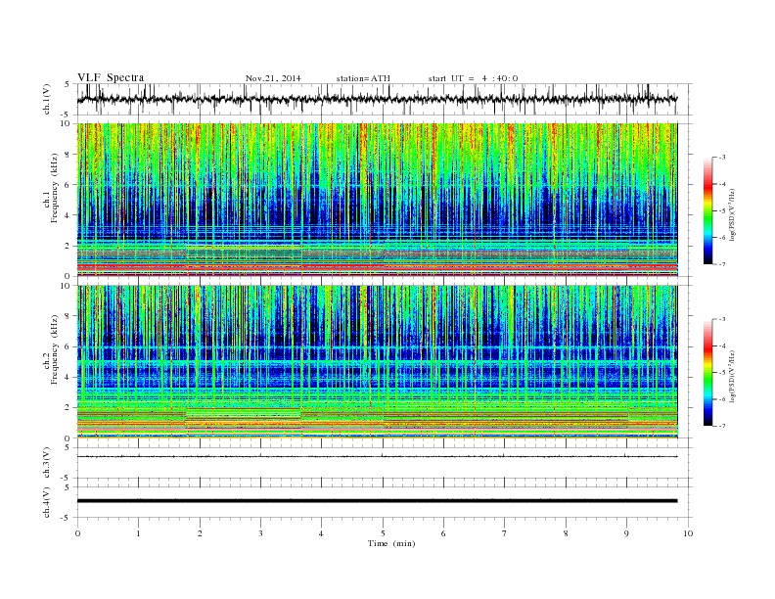775x599 pixels.
Task: Click the "2" kHz tick on ch.2 frequency axis
Action: (x=68, y=408)
